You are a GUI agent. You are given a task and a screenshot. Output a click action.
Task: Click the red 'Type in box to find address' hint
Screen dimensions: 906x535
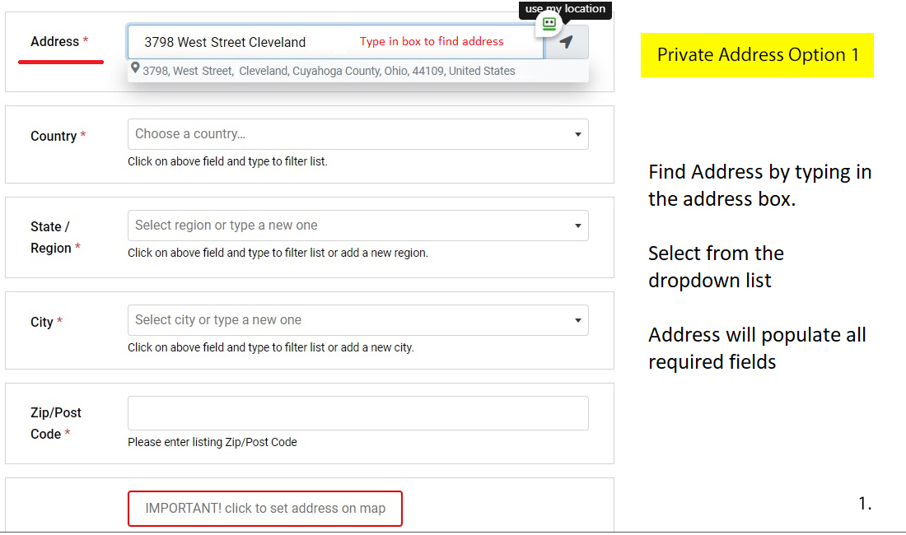pyautogui.click(x=432, y=41)
